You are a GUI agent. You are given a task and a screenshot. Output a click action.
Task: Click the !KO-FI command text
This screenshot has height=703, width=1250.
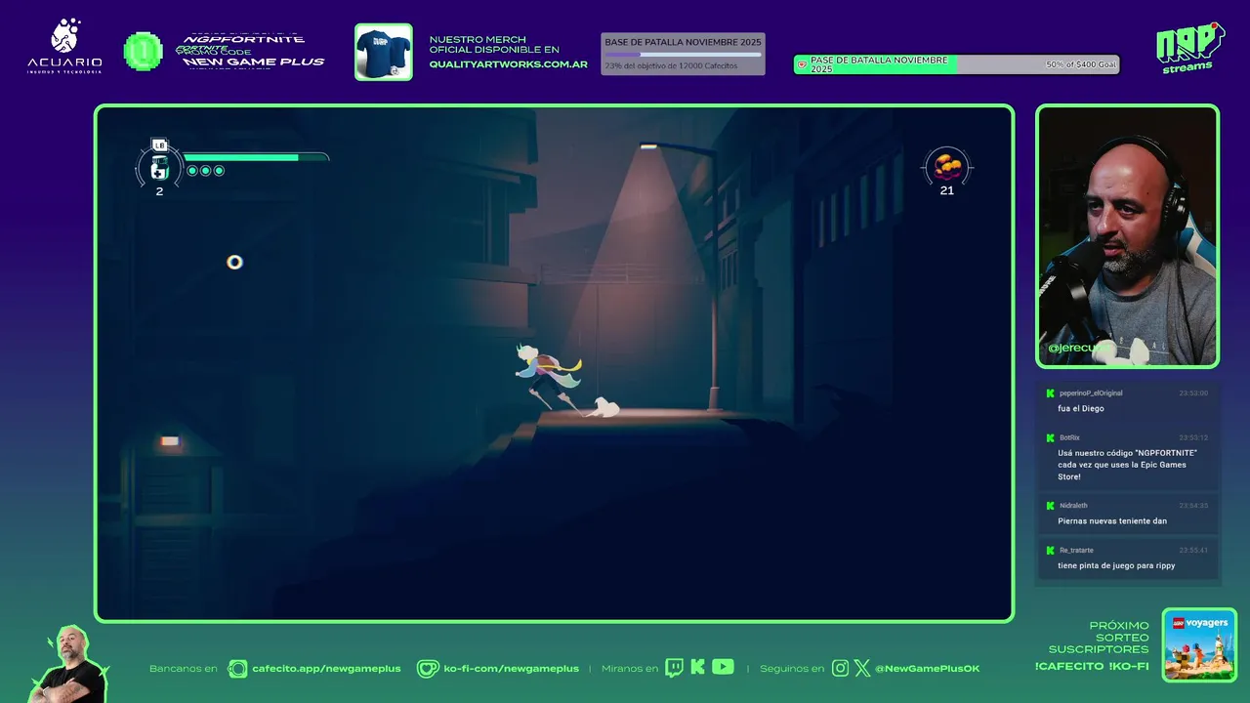[x=1129, y=667]
